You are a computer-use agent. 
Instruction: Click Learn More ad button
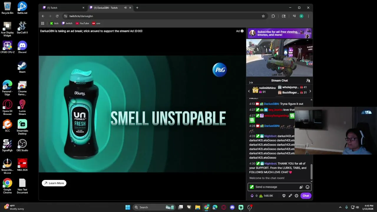54,183
